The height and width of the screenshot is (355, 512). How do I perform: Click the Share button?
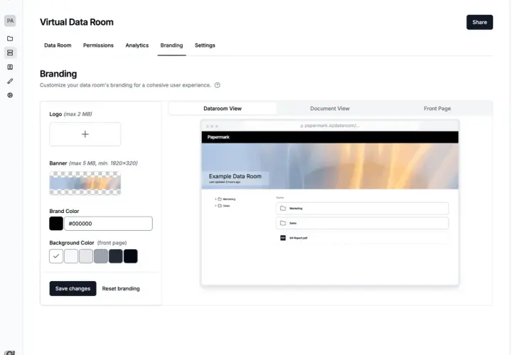click(x=479, y=22)
